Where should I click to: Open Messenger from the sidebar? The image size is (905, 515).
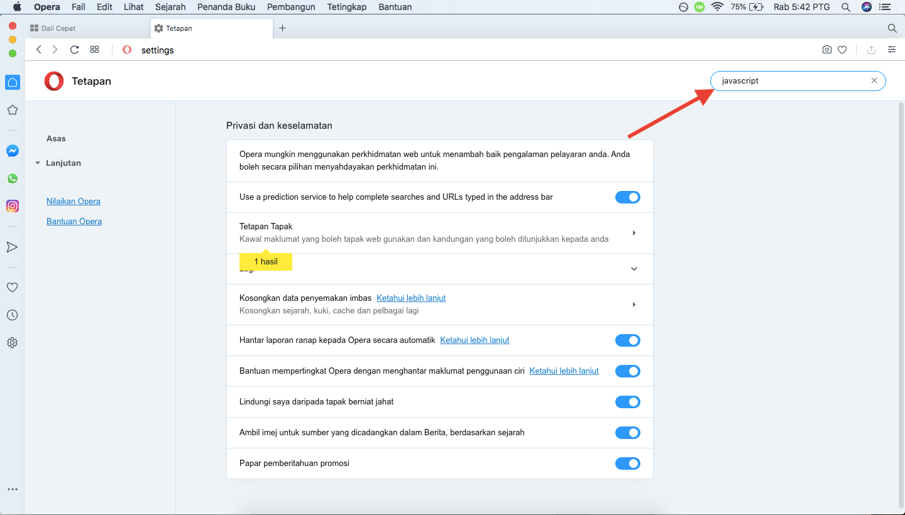tap(13, 151)
